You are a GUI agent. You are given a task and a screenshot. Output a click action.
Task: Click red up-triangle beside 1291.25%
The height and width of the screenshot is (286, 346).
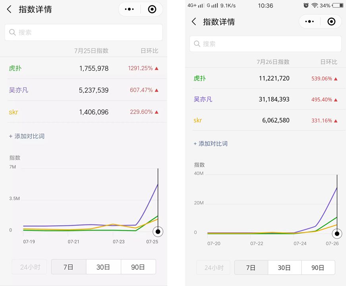(x=157, y=68)
